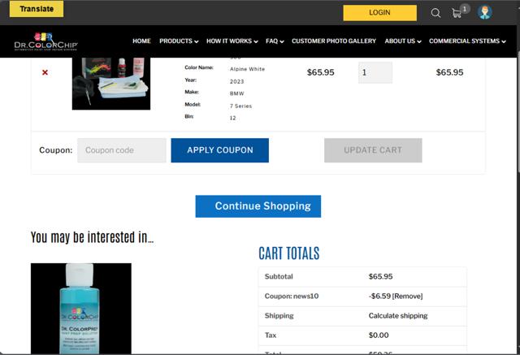Open CUSTOMER PHOTO GALLERY page

(x=334, y=41)
